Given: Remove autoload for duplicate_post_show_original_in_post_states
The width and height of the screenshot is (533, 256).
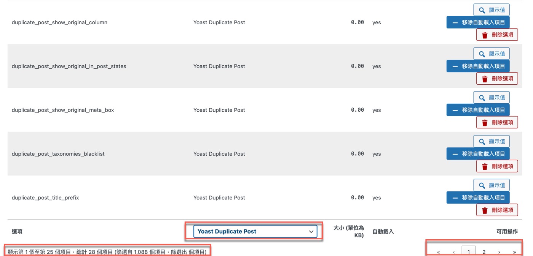Looking at the screenshot, I should 478,66.
